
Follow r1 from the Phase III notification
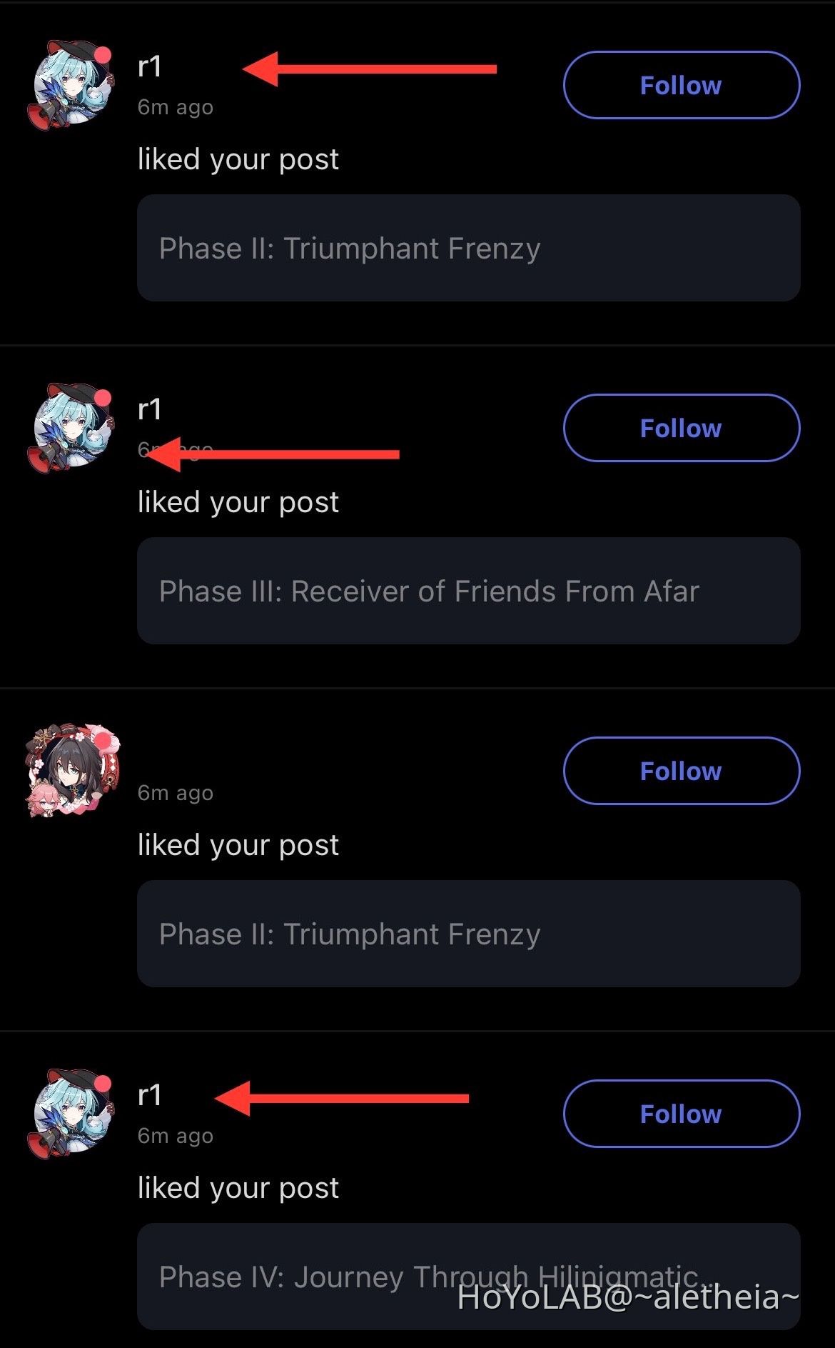pyautogui.click(x=681, y=428)
